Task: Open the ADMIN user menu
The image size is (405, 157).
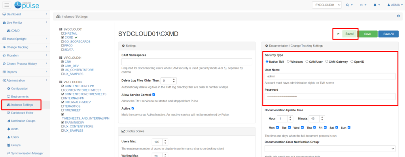Action: (396, 5)
